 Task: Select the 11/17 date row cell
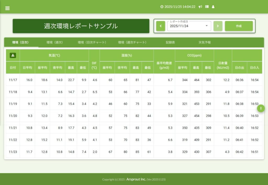point(13,80)
